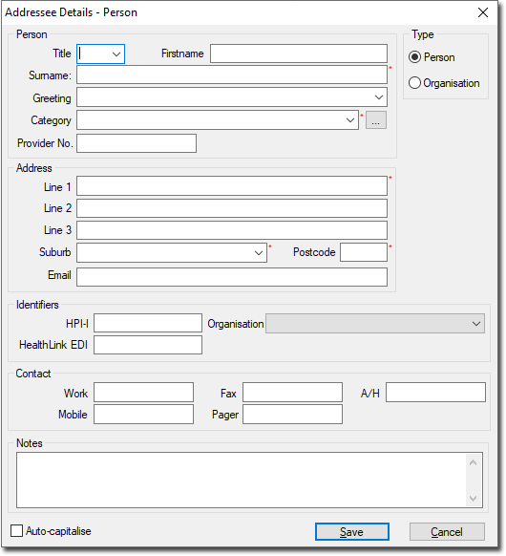Click the Cancel button
The height and width of the screenshot is (556, 506).
tap(447, 531)
